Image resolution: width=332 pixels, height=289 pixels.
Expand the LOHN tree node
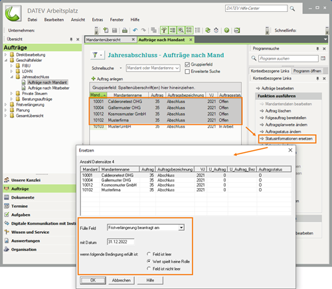(11, 71)
